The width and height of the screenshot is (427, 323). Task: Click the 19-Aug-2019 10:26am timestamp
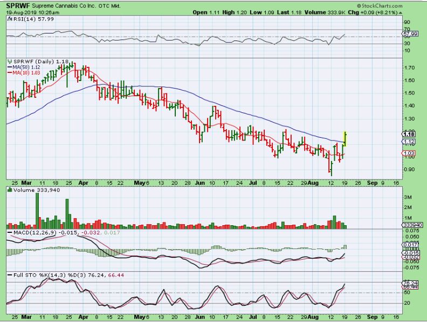32,12
